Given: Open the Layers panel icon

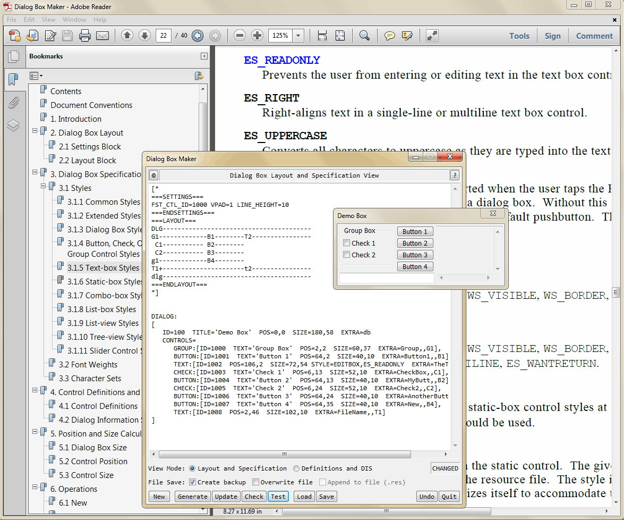Looking at the screenshot, I should pyautogui.click(x=13, y=125).
